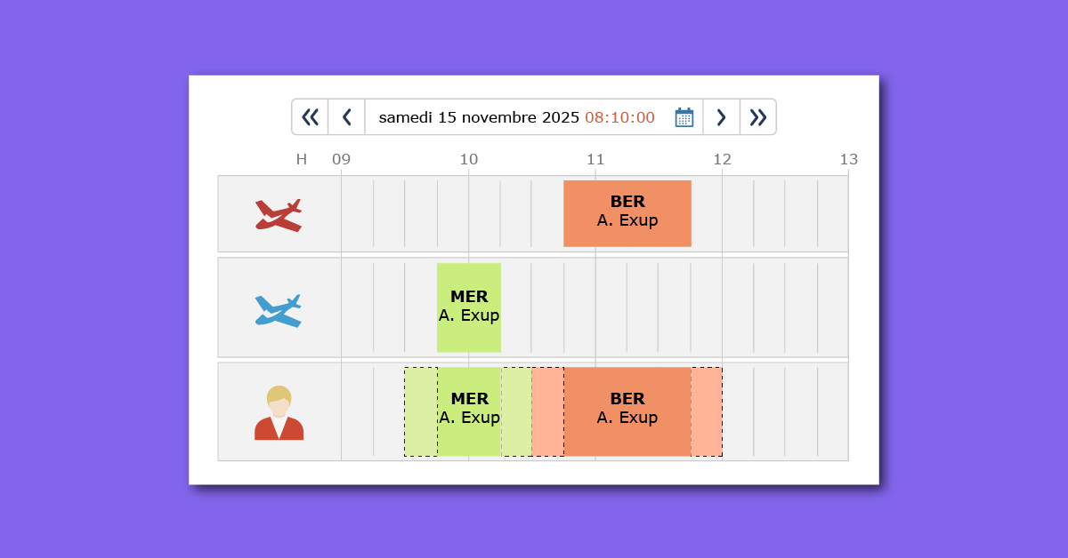Image resolution: width=1068 pixels, height=558 pixels.
Task: Click the 12 hour marker in timeline header
Action: pos(722,160)
